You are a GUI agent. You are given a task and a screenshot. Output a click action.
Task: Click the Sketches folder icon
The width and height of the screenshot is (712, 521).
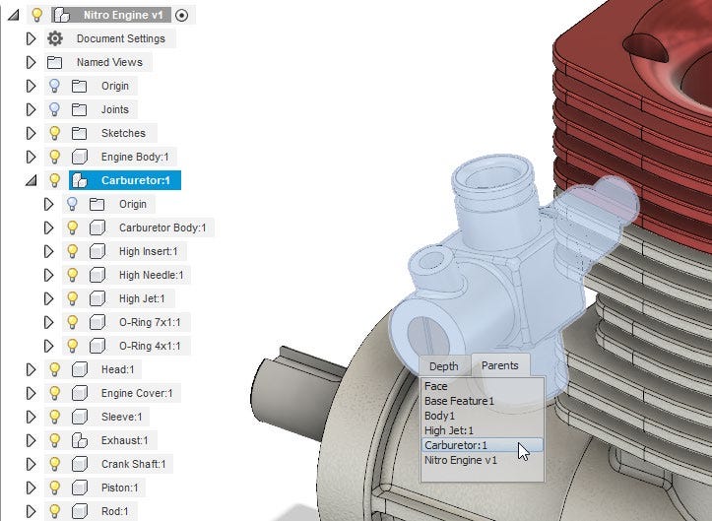click(x=79, y=133)
